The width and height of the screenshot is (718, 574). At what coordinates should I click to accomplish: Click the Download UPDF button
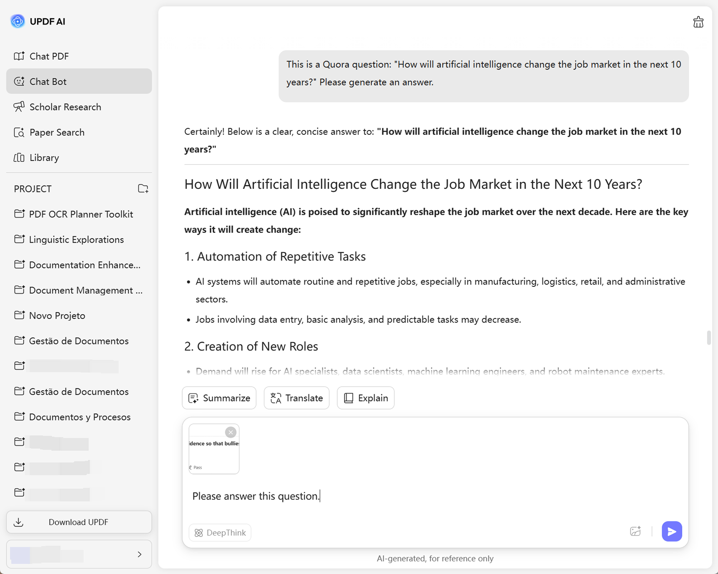79,522
